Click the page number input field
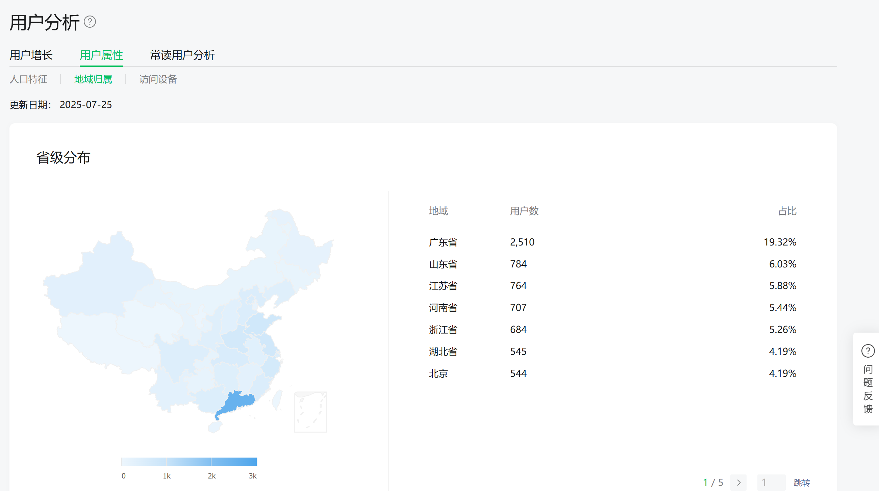 pyautogui.click(x=771, y=483)
